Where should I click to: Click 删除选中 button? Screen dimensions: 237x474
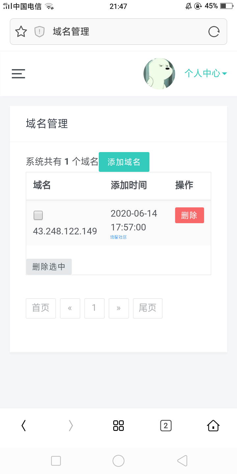49,267
